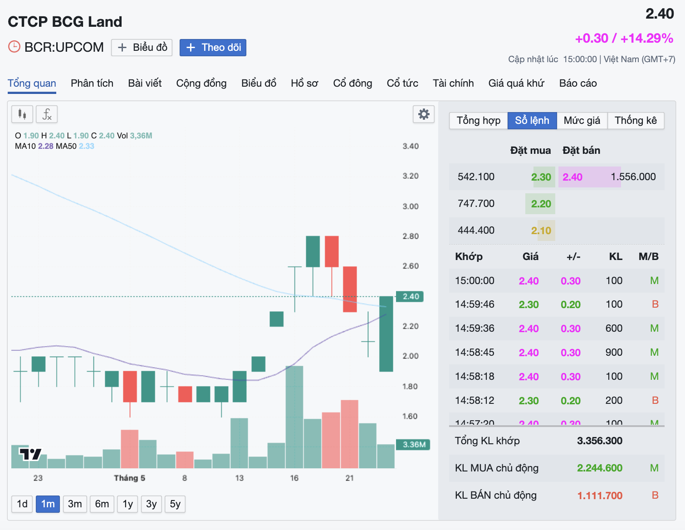The height and width of the screenshot is (530, 685).
Task: Click active buy volume 2.244.600
Action: pos(599,468)
